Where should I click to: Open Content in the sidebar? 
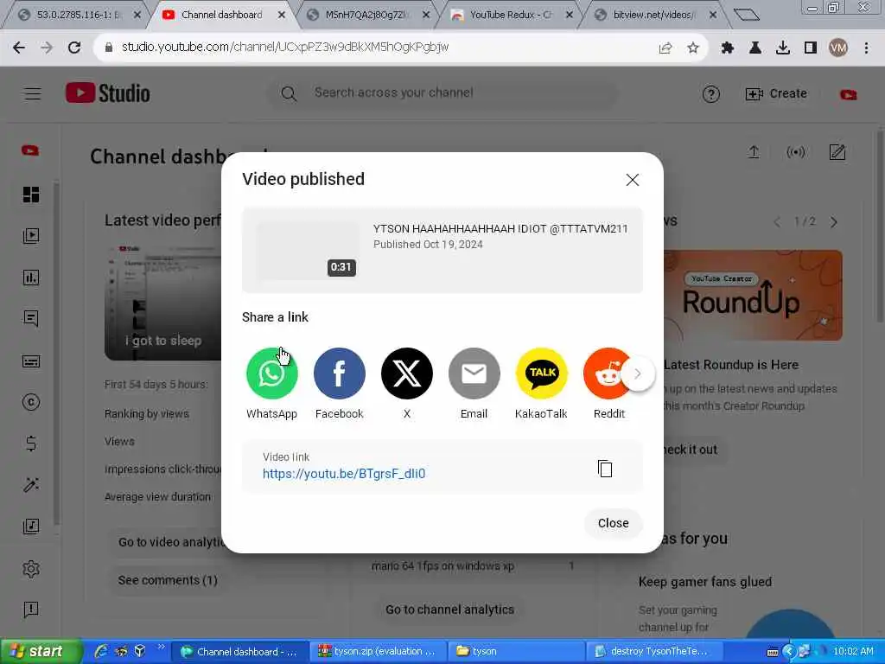pos(31,235)
